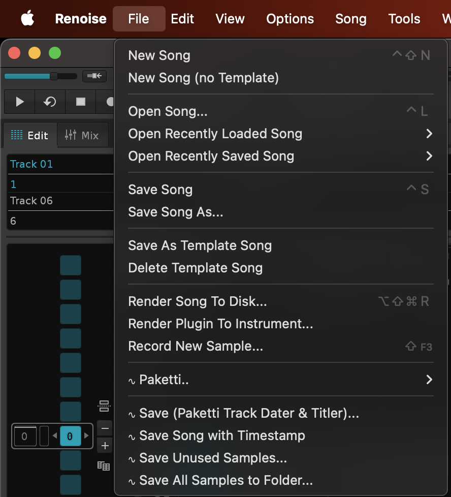Open the Apple menu

coord(27,19)
